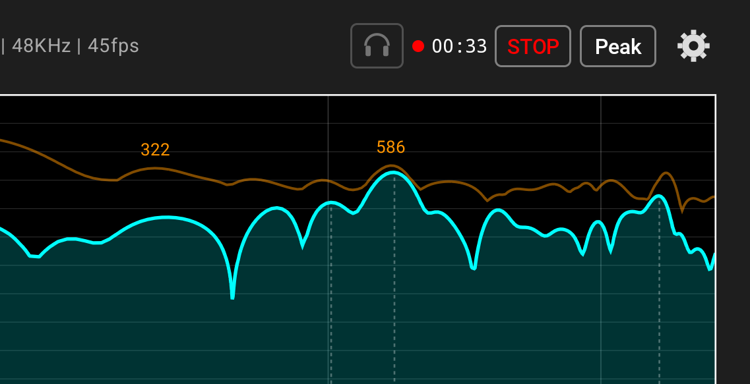Click the 586 peak frequency label

391,147
